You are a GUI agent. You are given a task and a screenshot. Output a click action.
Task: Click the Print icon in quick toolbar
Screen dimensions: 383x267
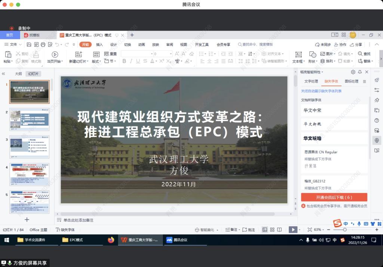43,45
